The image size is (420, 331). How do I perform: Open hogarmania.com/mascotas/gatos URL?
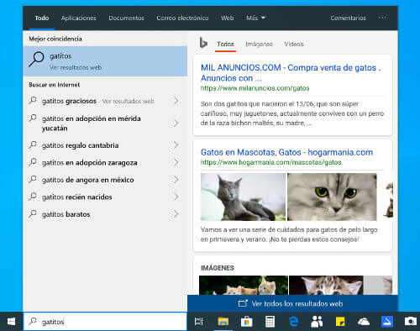pos(270,162)
